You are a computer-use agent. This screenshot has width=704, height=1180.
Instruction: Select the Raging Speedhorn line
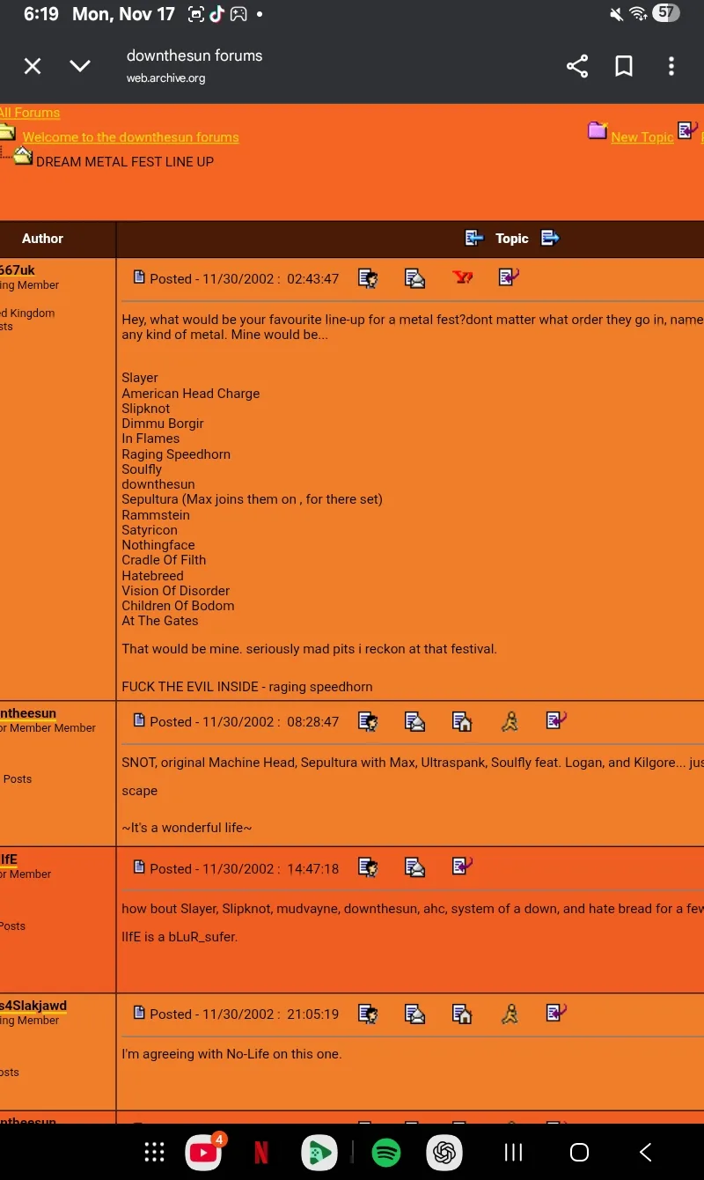click(x=176, y=454)
